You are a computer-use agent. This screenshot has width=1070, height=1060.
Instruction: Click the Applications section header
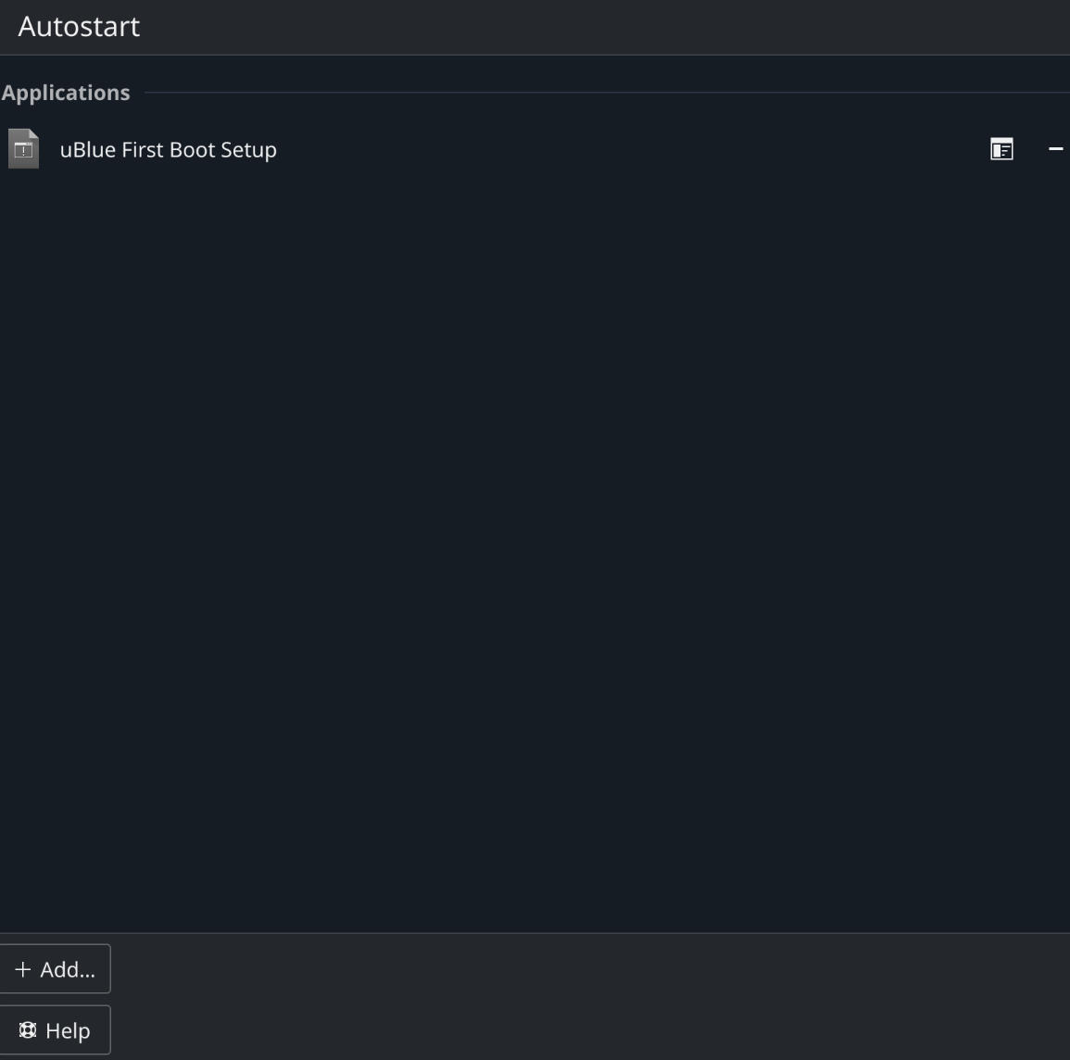66,93
